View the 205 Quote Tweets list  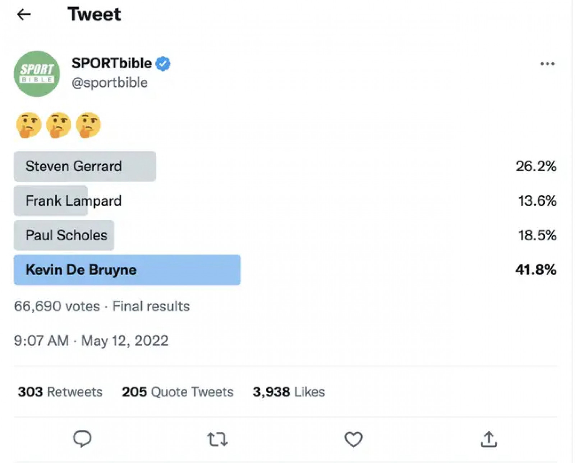178,392
